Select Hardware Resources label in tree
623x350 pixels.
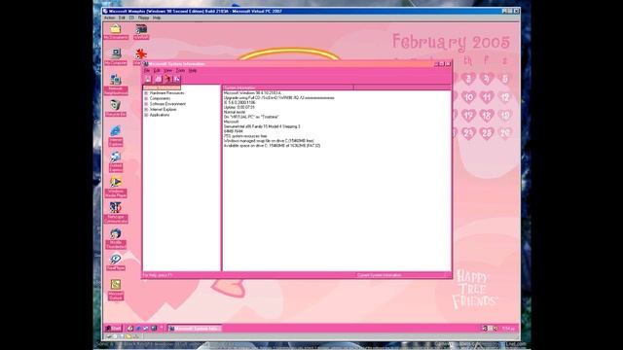[x=166, y=93]
